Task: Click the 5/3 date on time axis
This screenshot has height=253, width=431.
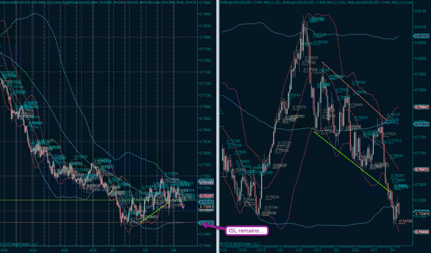Action: tap(145, 250)
